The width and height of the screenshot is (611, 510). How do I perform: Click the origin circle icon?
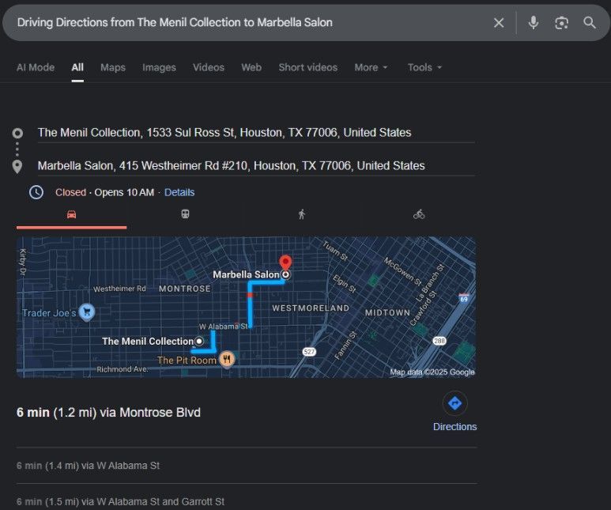tap(17, 134)
